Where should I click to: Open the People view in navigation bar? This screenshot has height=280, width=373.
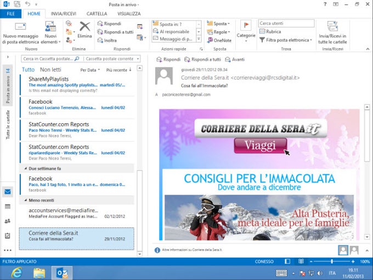tap(8, 221)
